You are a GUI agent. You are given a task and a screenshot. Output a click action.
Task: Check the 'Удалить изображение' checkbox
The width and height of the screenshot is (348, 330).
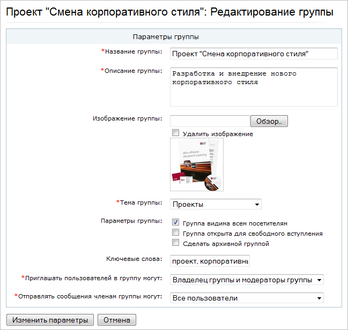coord(175,133)
